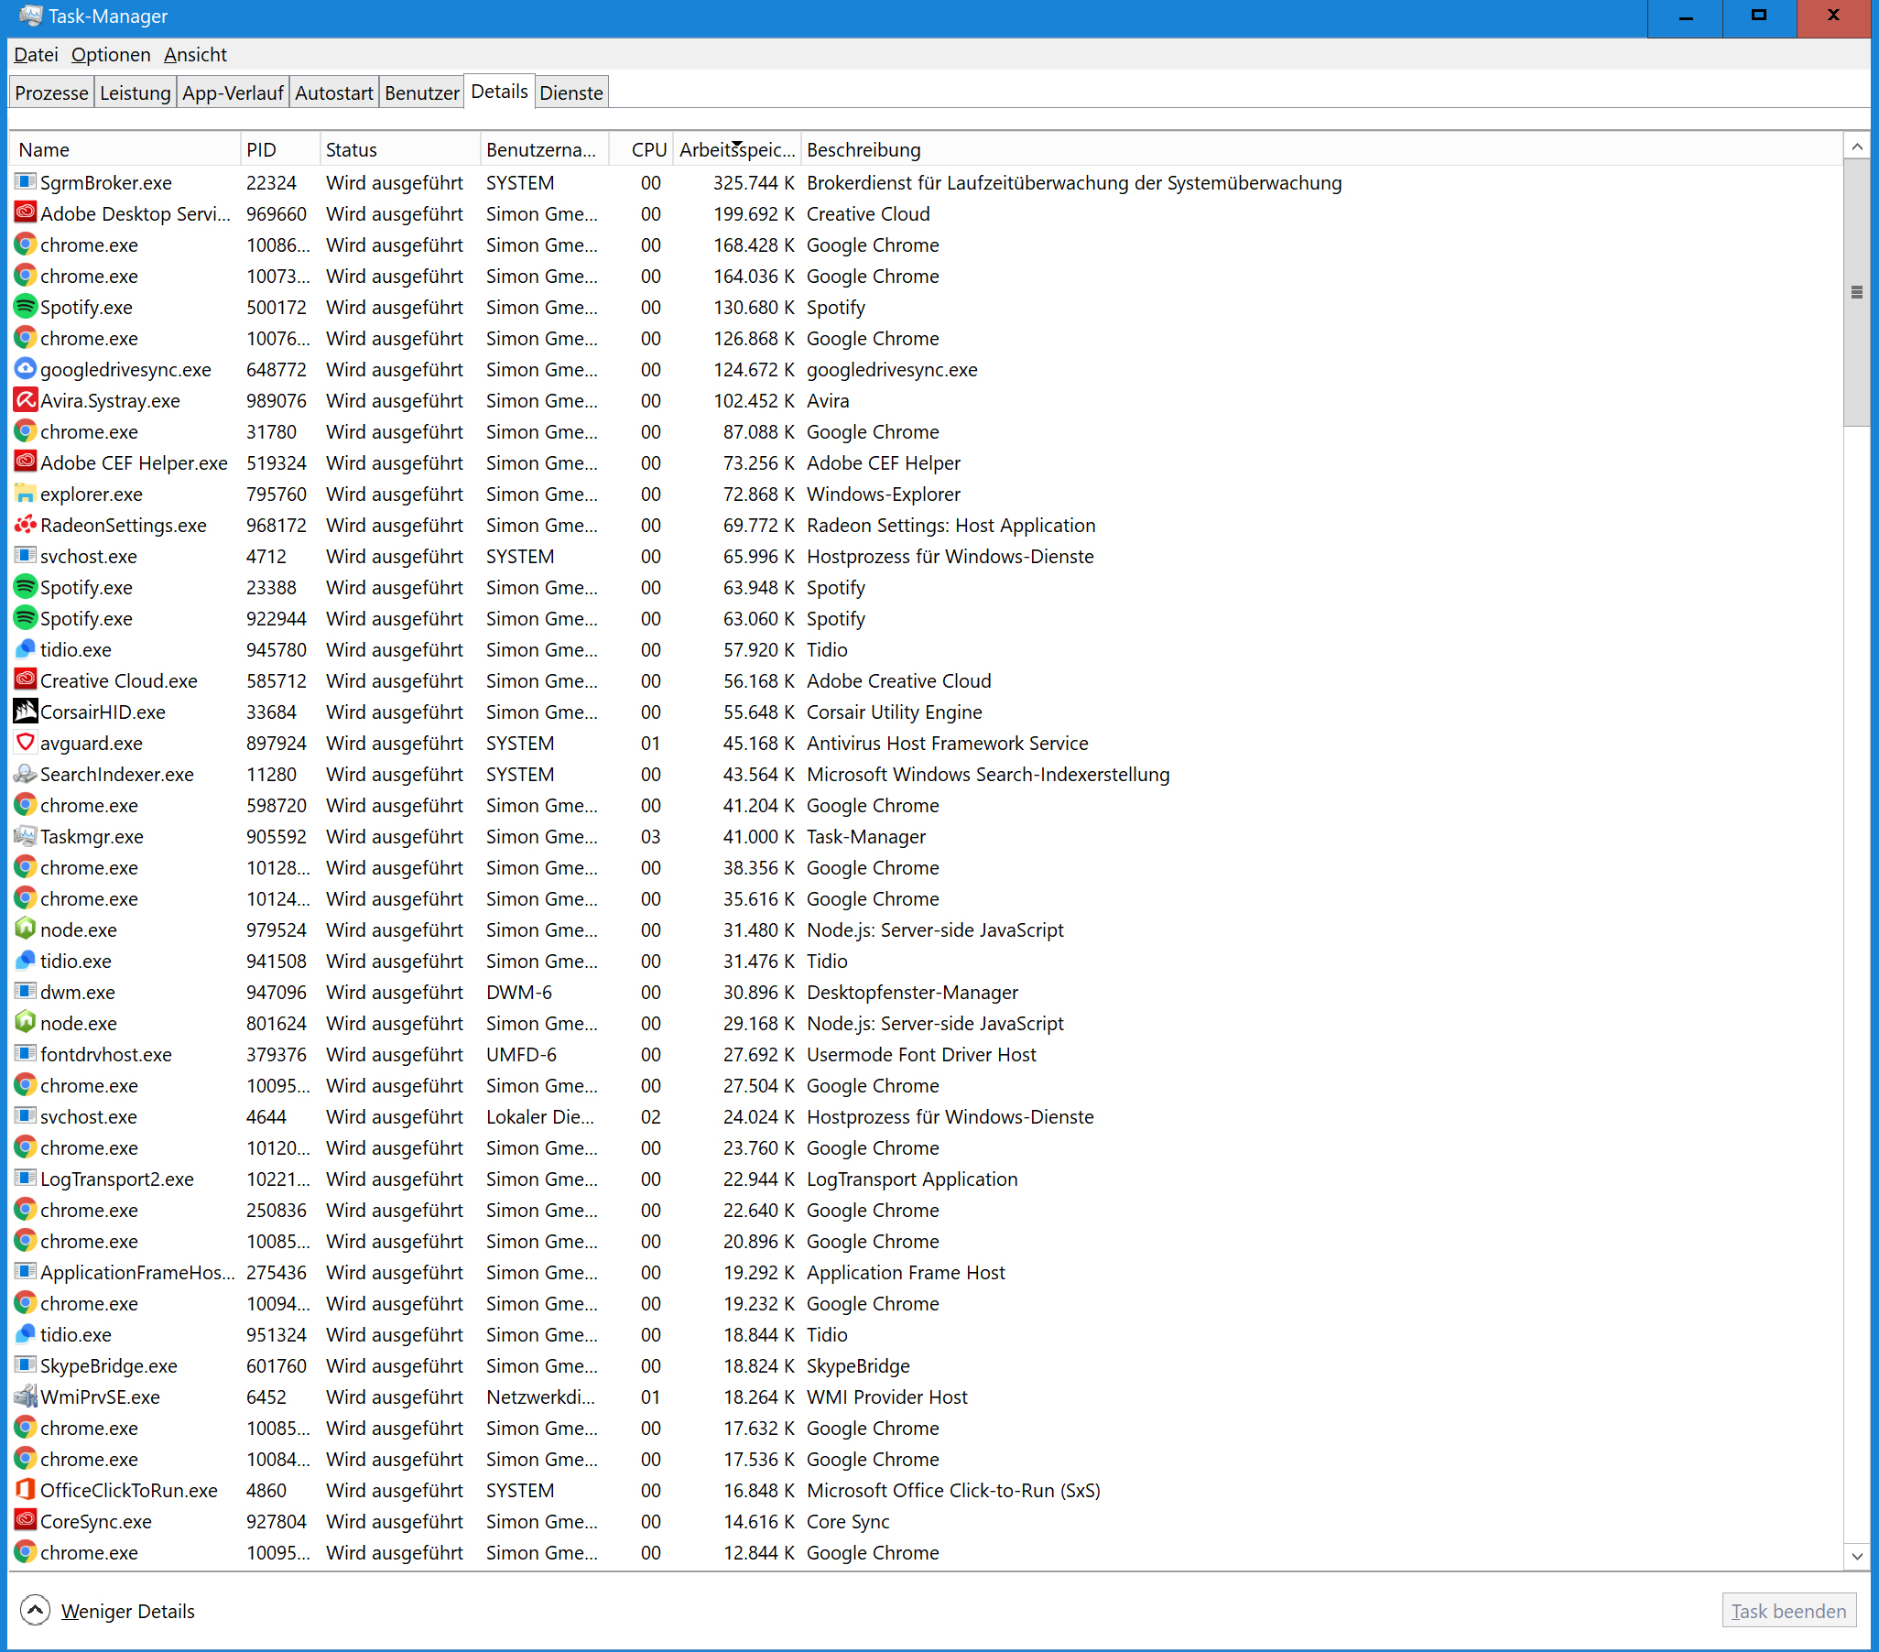Collapse view with Weniger Details arrow
This screenshot has width=1879, height=1652.
point(35,1610)
